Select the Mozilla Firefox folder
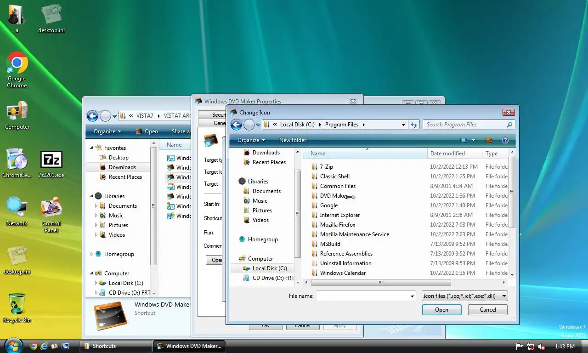Screen dimensions: 588x353 click(x=338, y=225)
